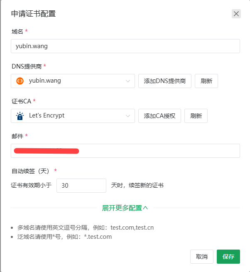Open the DNS提供商 dropdown list
This screenshot has width=250, height=272.
coord(73,81)
